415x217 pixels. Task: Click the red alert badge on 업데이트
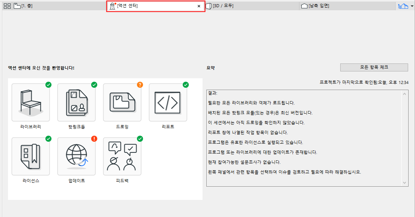(x=94, y=138)
